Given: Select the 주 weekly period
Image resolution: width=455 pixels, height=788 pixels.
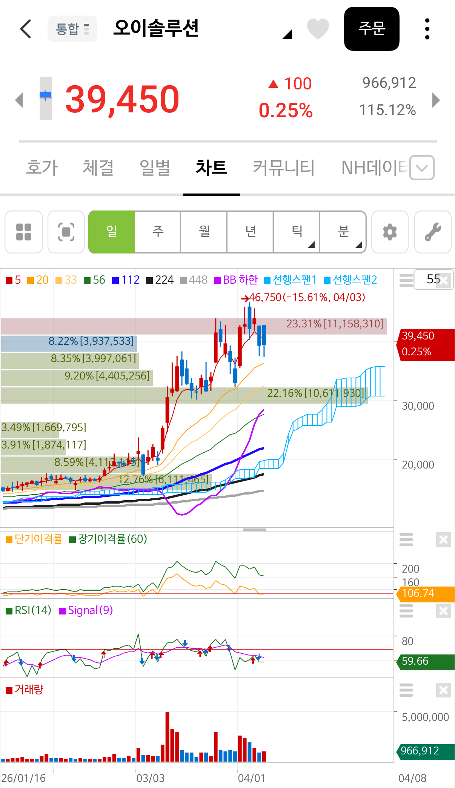Looking at the screenshot, I should (x=158, y=232).
